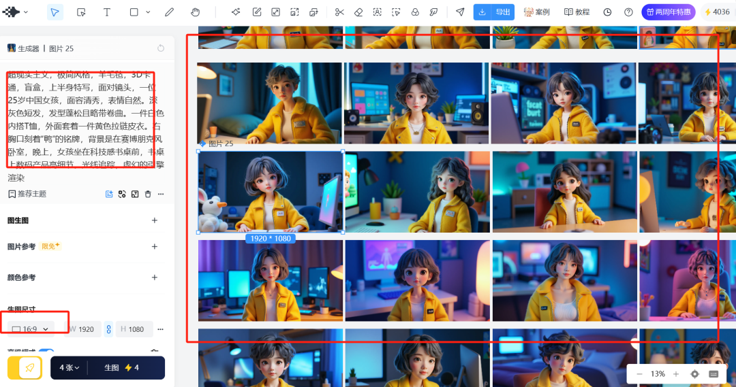The height and width of the screenshot is (387, 736).
Task: Click the 1920 * 1080 size tag
Action: [271, 239]
